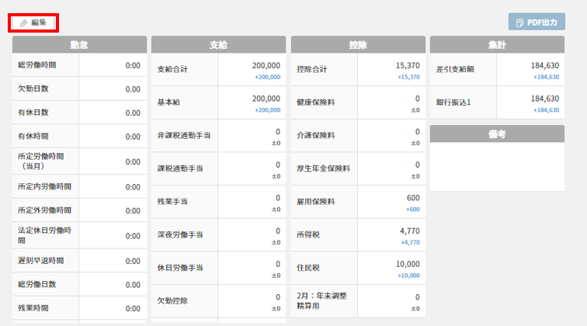The height and width of the screenshot is (326, 587).
Task: Click the 雇用保険料 amount of 600
Action: [412, 198]
